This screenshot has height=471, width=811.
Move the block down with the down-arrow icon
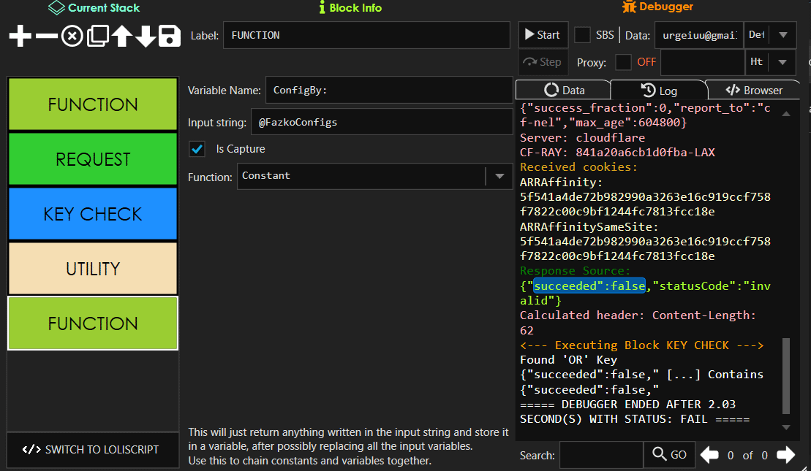tap(146, 35)
